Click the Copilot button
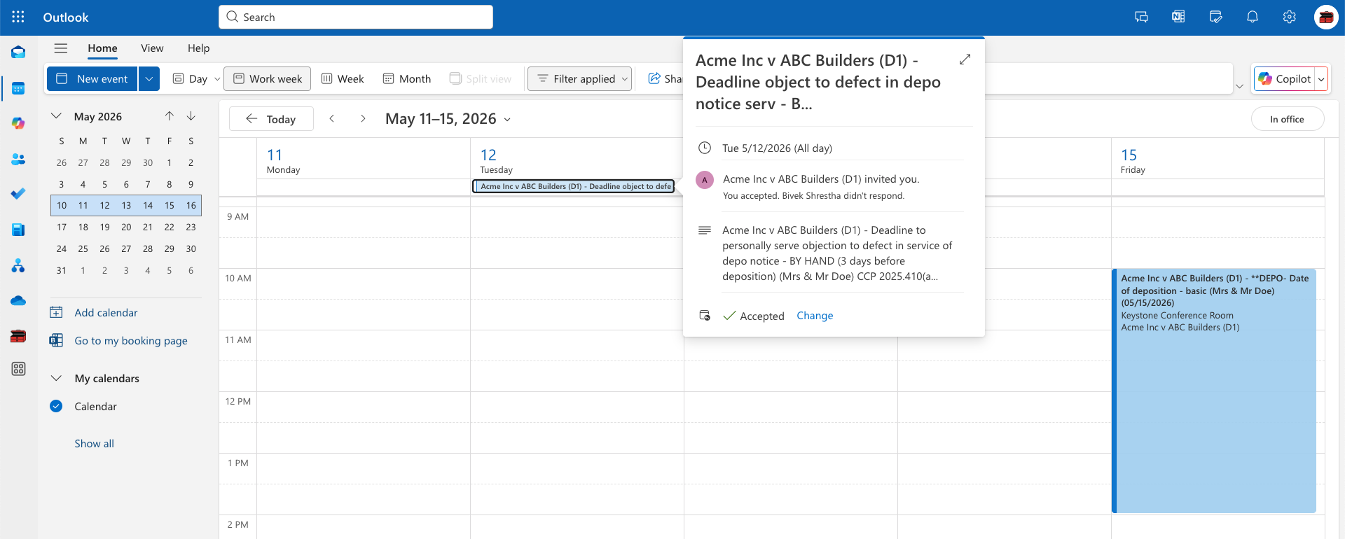 [1285, 79]
